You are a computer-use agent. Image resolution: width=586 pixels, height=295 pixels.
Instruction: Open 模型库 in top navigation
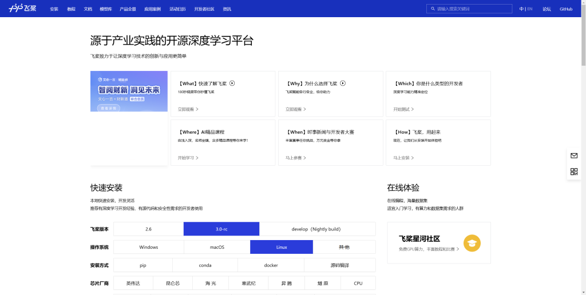click(106, 9)
